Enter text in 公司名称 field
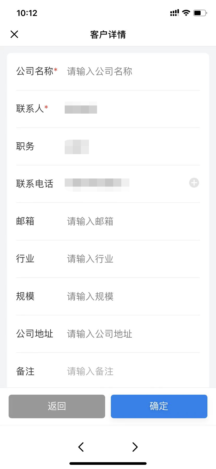 click(x=130, y=71)
